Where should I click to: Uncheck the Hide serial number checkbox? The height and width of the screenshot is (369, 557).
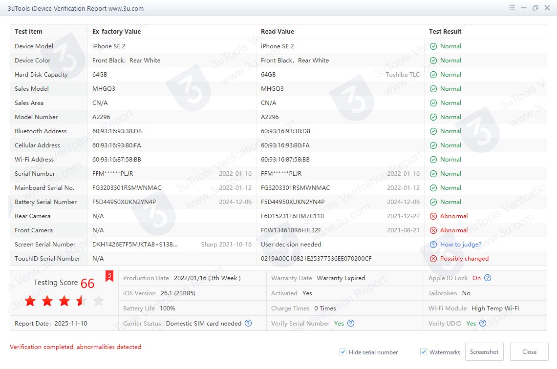(x=343, y=352)
